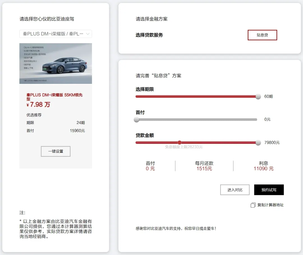
Task: Open the BYD car model dropdown
Action: click(56, 34)
